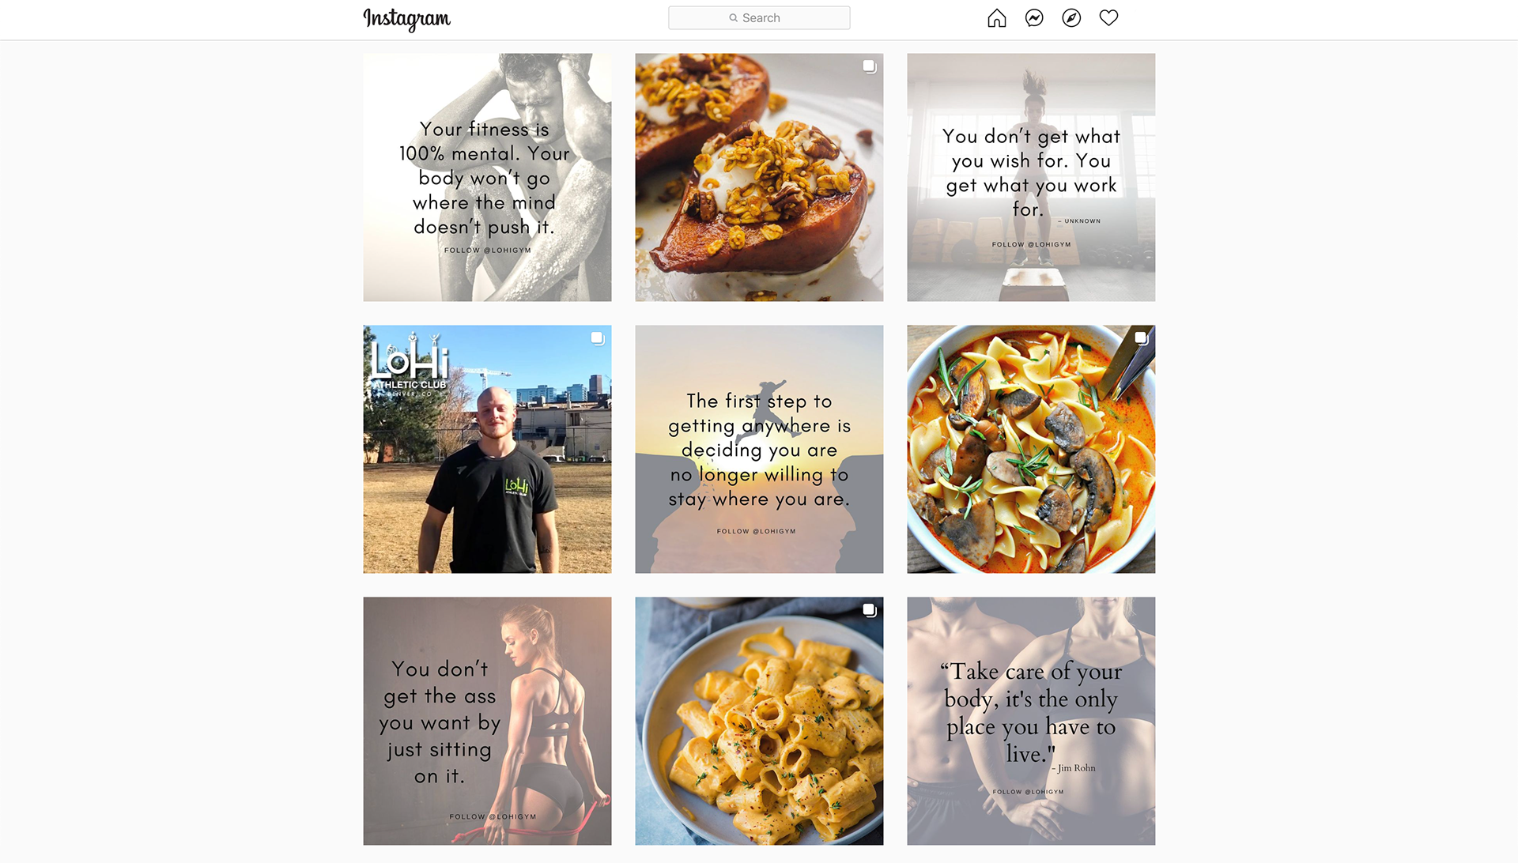
Task: Click carousel badge on LoHi Athletic Club post
Action: click(x=597, y=338)
